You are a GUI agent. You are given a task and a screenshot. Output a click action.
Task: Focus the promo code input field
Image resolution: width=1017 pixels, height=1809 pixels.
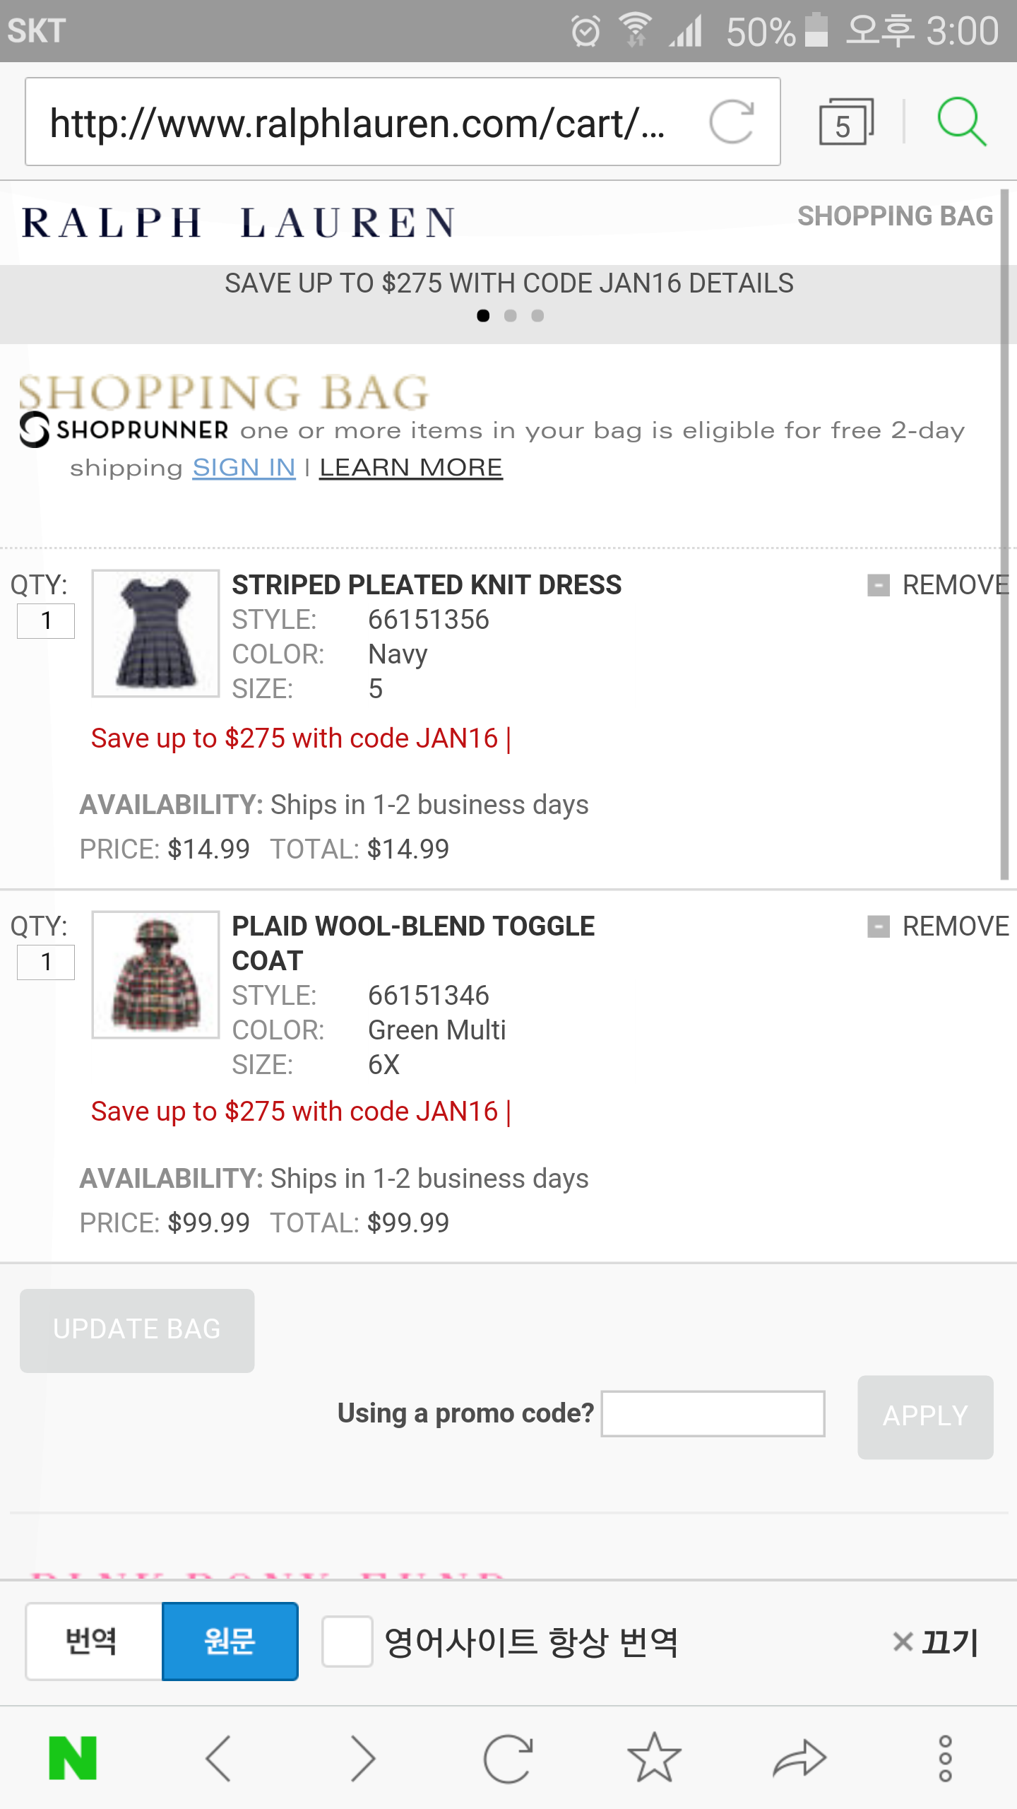tap(713, 1414)
